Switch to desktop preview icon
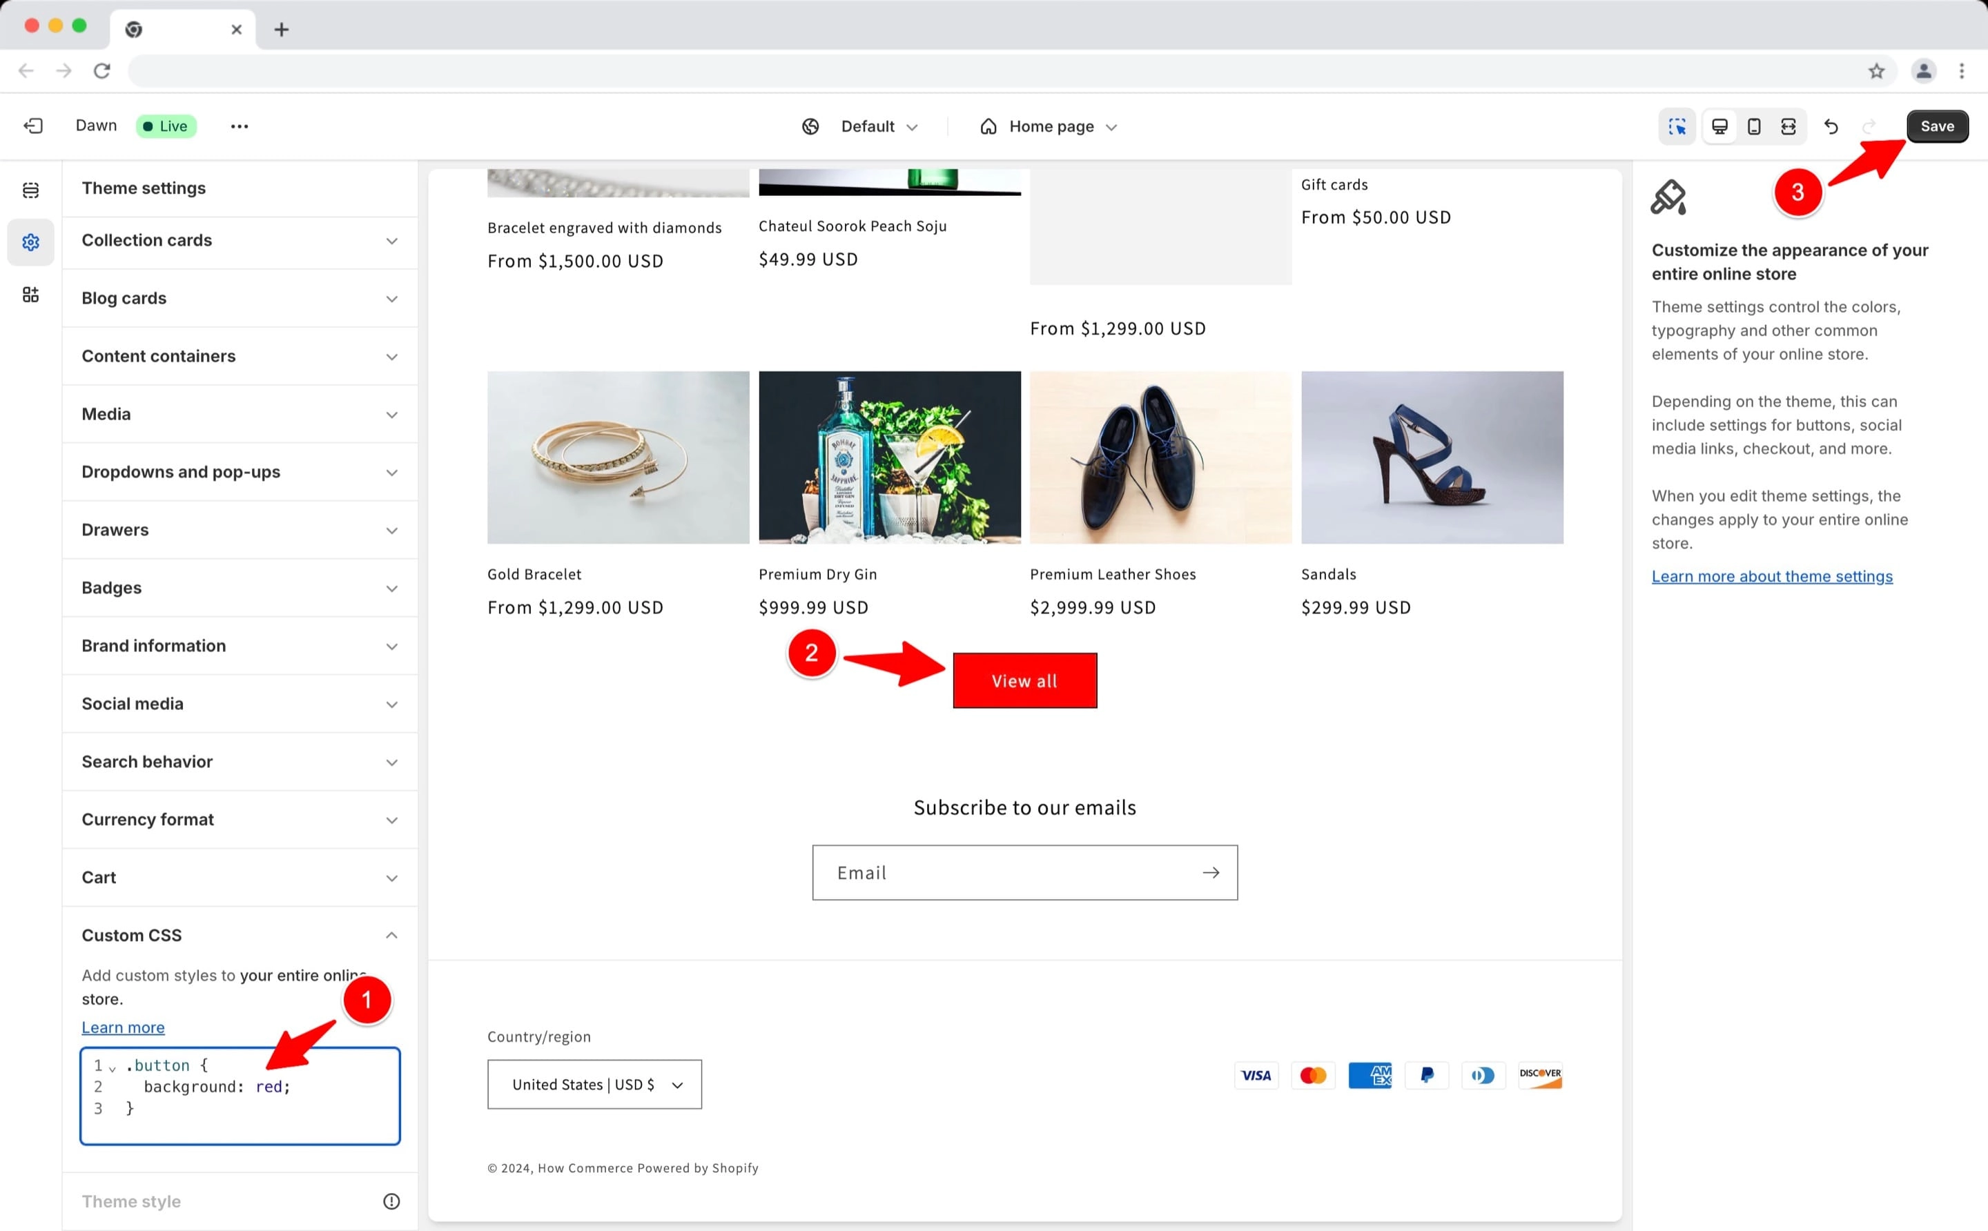 click(x=1719, y=126)
